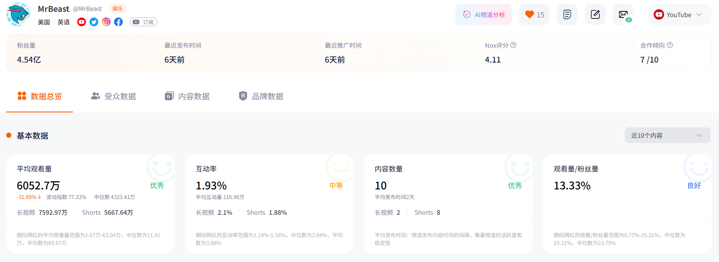The width and height of the screenshot is (719, 262).
Task: Click the email envelope icon button
Action: [623, 14]
